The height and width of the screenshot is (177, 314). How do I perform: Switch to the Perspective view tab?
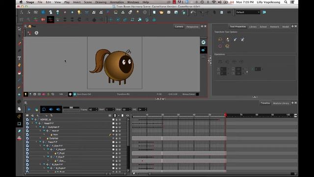click(192, 27)
